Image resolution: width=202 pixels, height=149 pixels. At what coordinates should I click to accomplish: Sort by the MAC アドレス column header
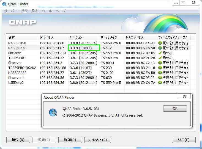[141, 37]
